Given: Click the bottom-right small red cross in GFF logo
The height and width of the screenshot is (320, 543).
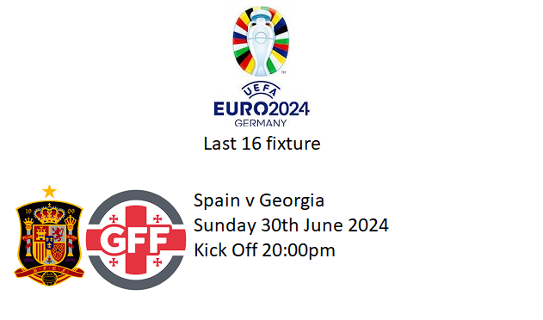Looking at the screenshot, I should (157, 262).
